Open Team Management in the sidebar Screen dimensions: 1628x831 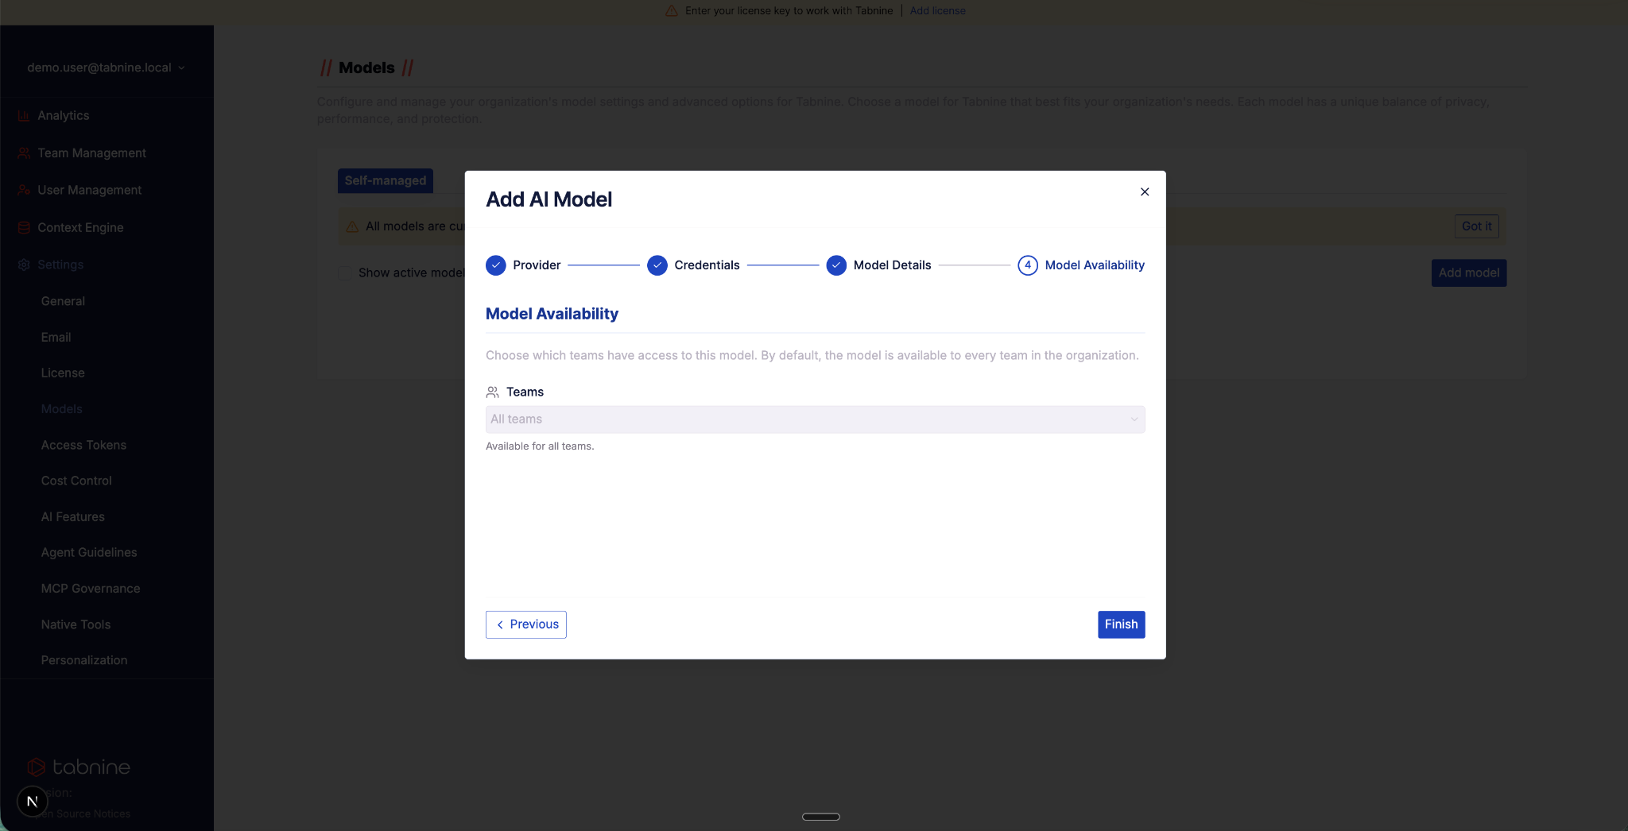91,153
